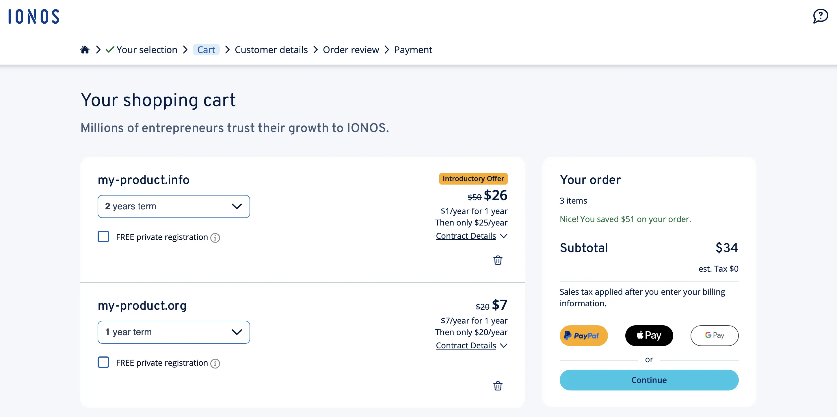
Task: Open info tooltip for my-product.org private registration
Action: pos(215,363)
